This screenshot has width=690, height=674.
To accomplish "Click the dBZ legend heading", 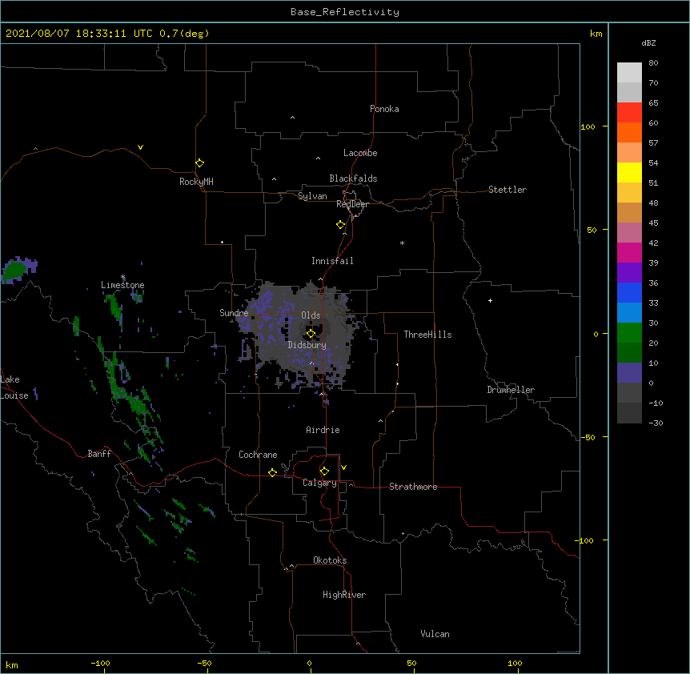I will tap(648, 42).
